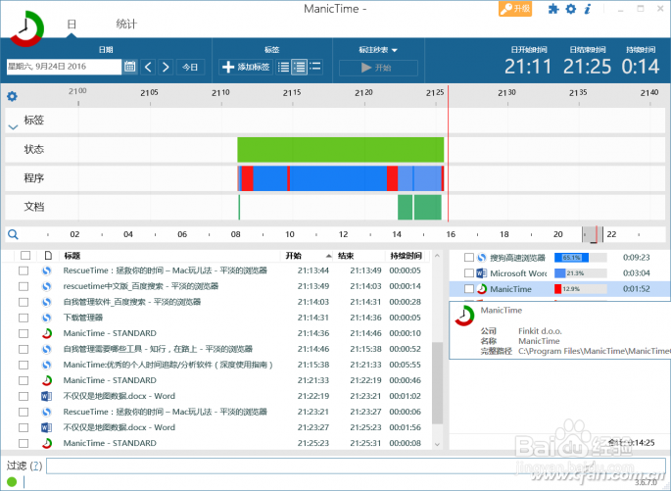The height and width of the screenshot is (491, 671).
Task: Check the 下载管理器 row checkbox
Action: click(24, 318)
